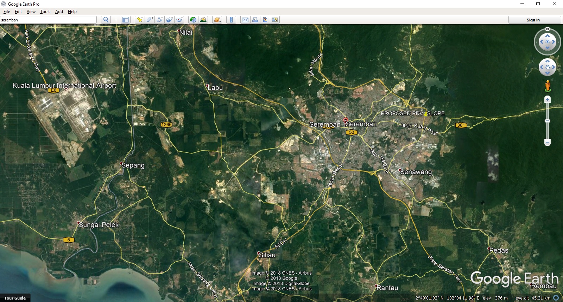Click the Sepang place label

point(133,165)
